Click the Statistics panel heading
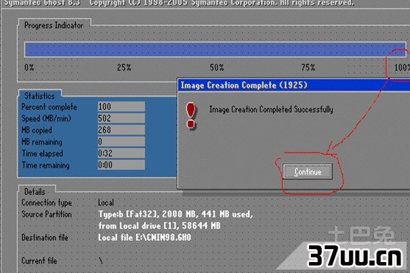 40,96
